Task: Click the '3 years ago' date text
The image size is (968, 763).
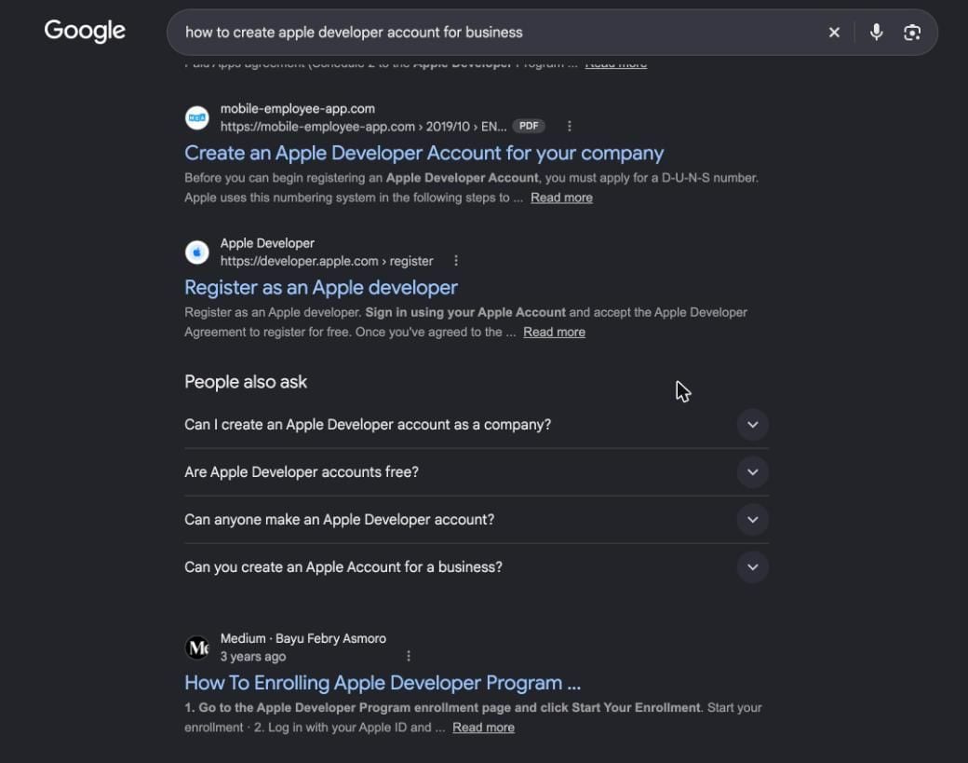Action: [x=253, y=657]
